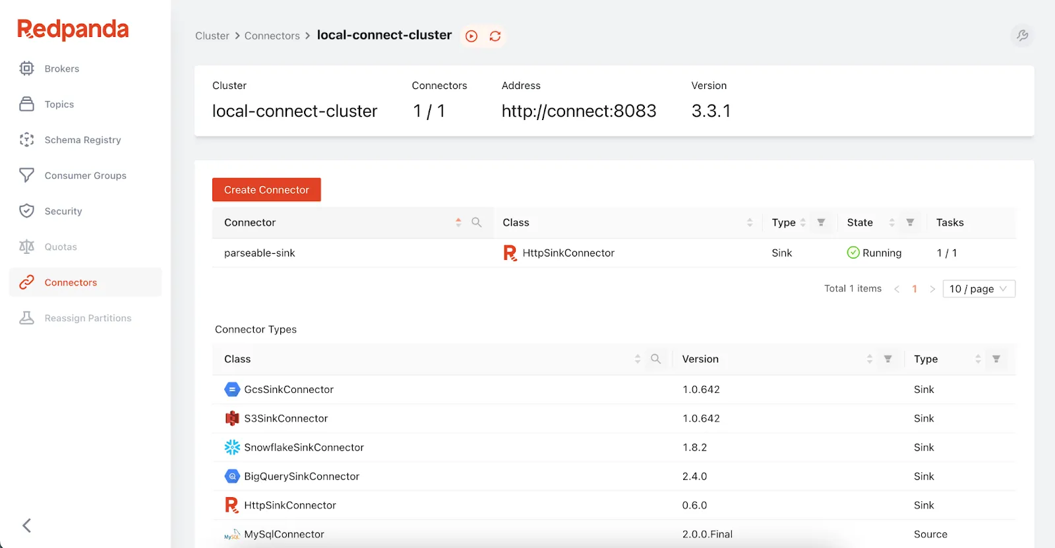Screen dimensions: 1055x548
Task: Go to the next page of connectors
Action: coord(932,289)
